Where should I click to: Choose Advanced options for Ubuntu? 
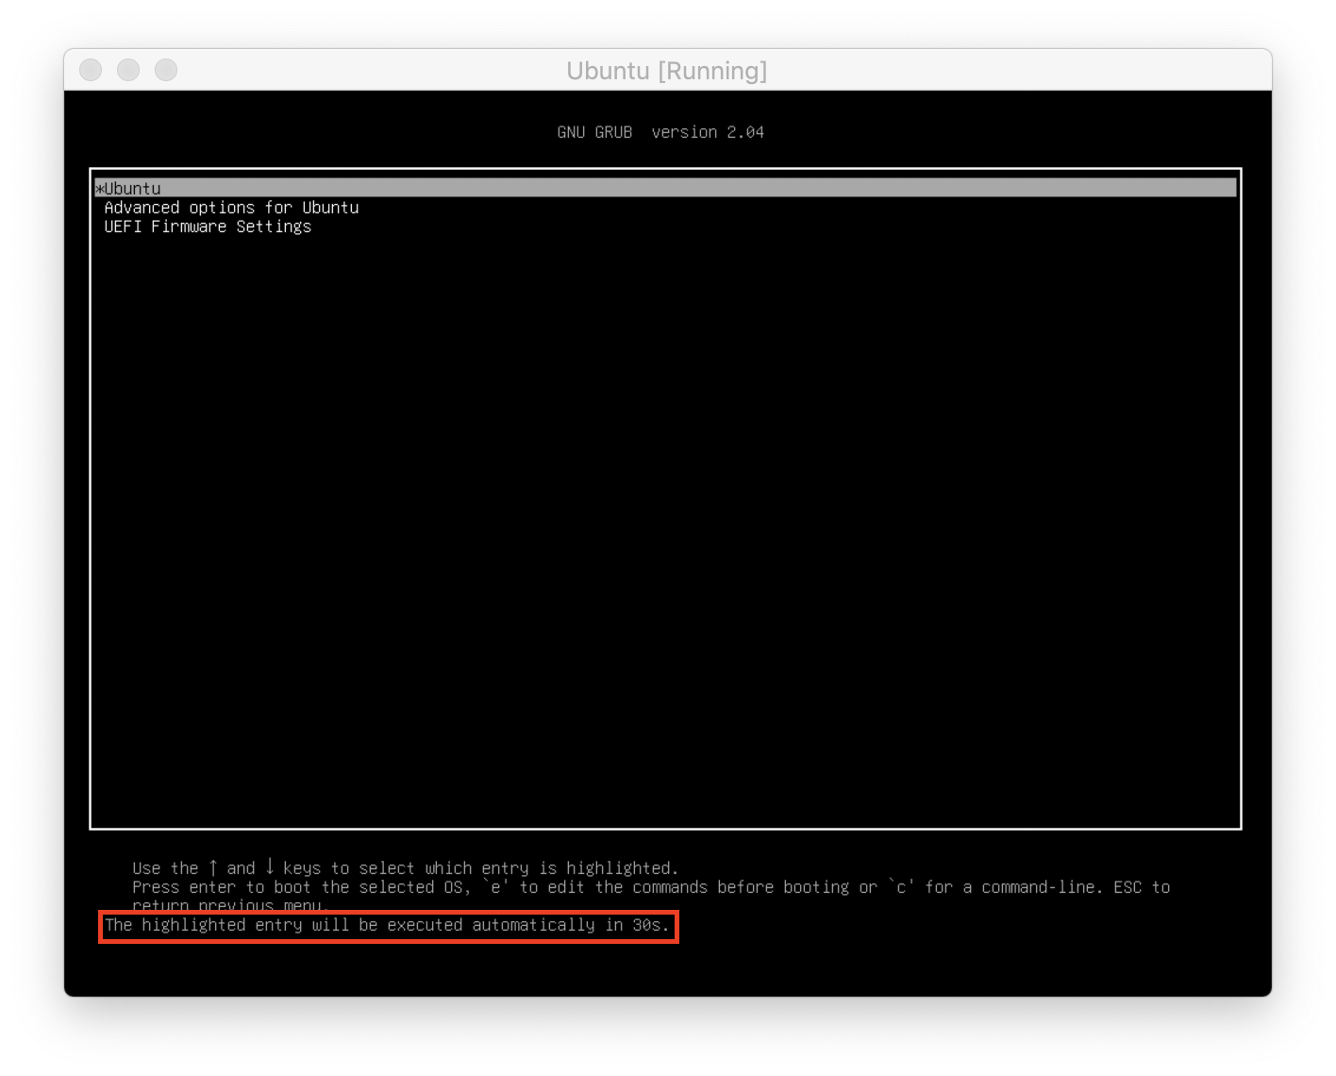coord(231,208)
